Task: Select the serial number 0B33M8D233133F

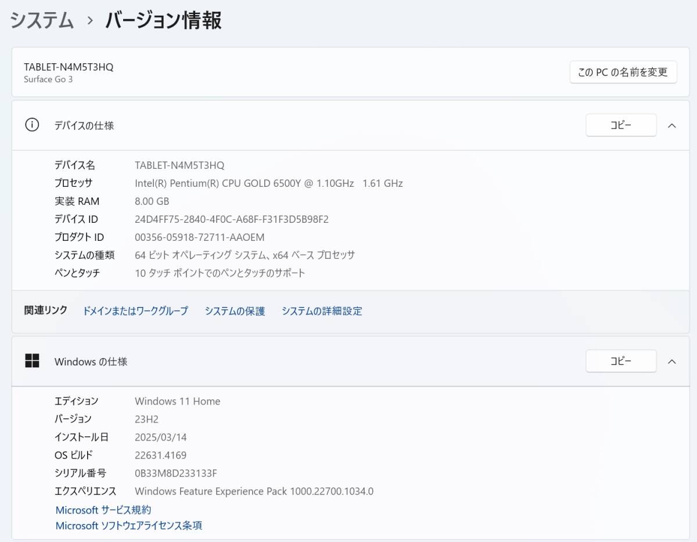Action: [176, 473]
